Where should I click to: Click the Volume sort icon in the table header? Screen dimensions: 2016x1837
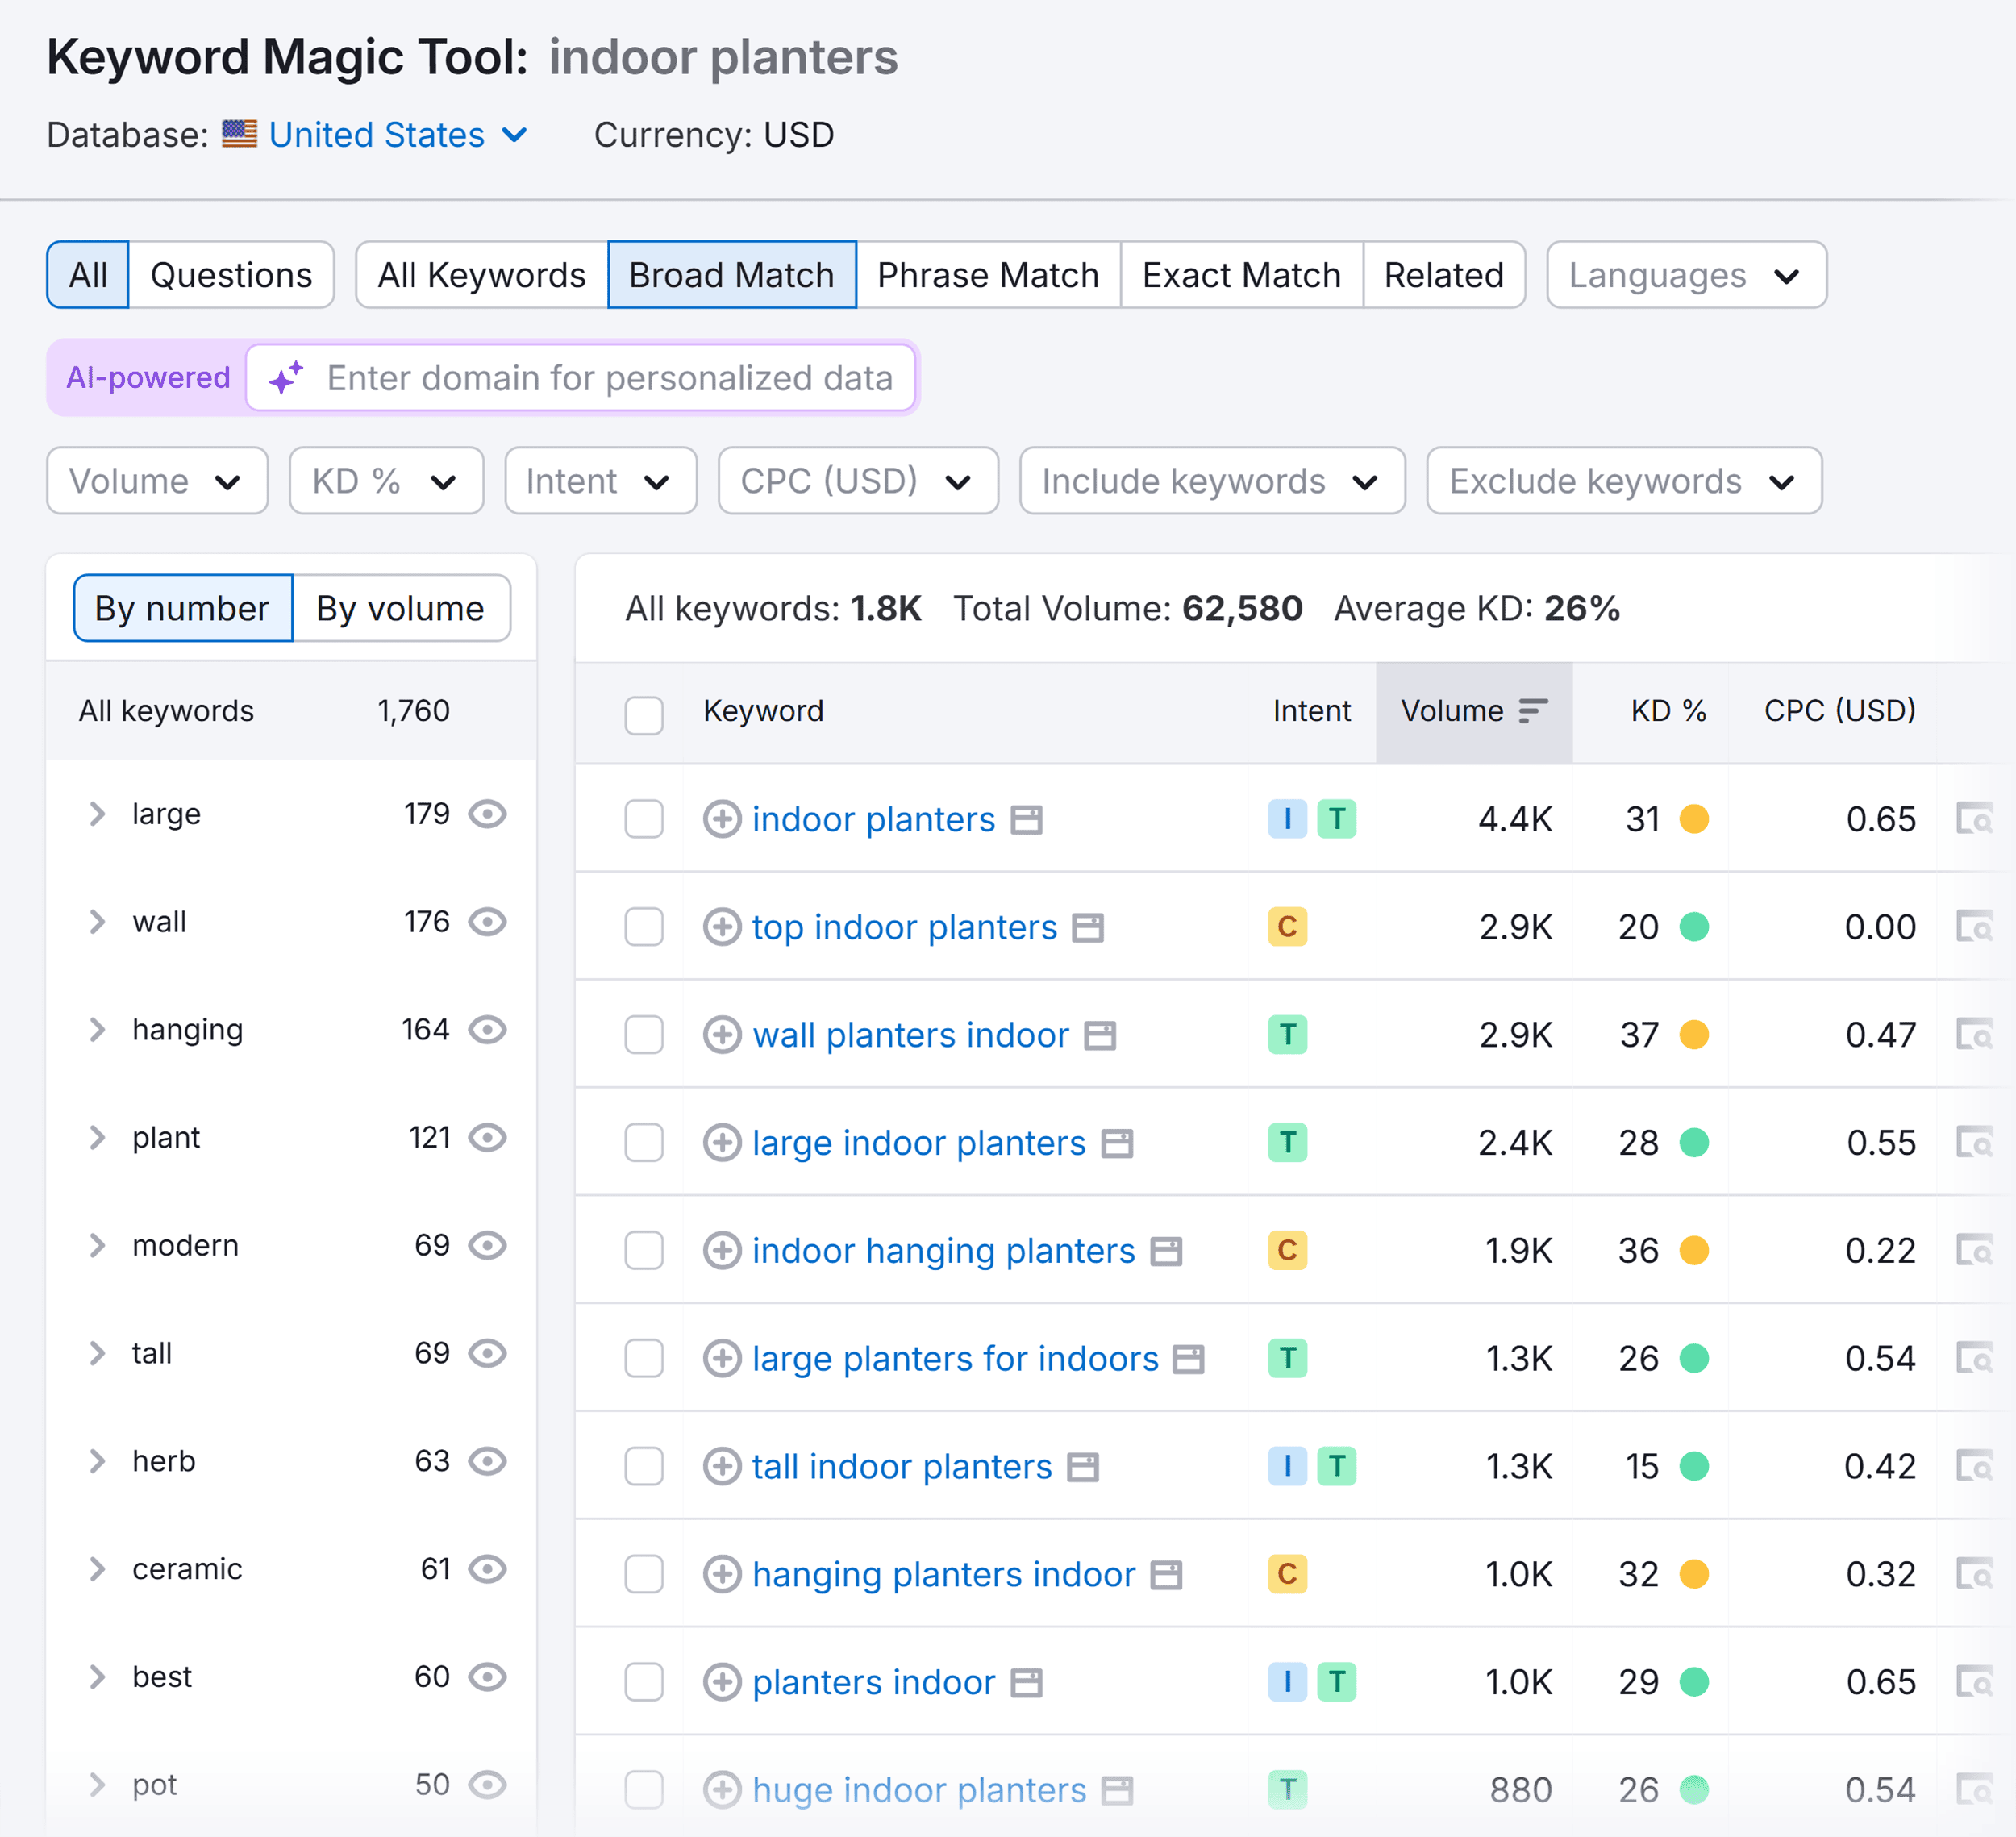tap(1531, 711)
